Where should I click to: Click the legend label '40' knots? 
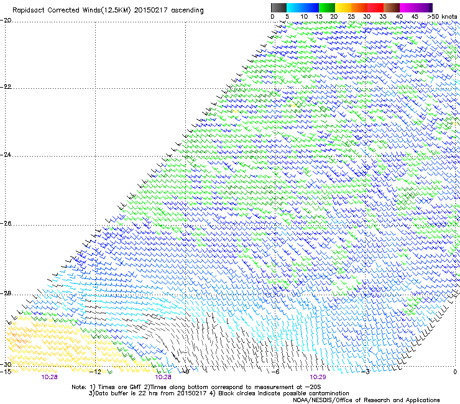[x=399, y=17]
